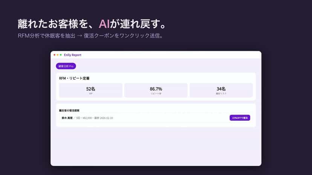Click the red close dot in window
The width and height of the screenshot is (312, 175).
point(55,55)
